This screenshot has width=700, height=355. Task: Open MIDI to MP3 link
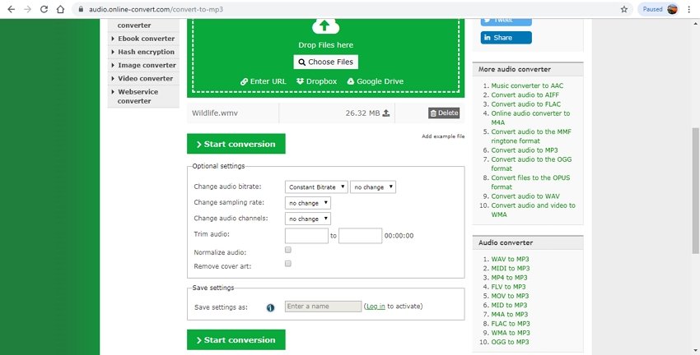pos(511,269)
